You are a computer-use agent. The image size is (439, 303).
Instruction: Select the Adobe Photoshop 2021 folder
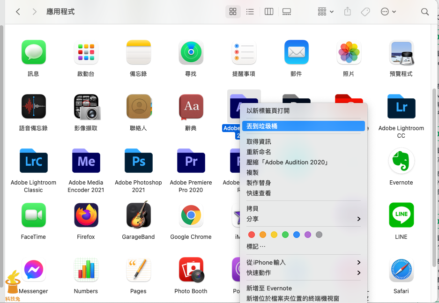coord(138,161)
